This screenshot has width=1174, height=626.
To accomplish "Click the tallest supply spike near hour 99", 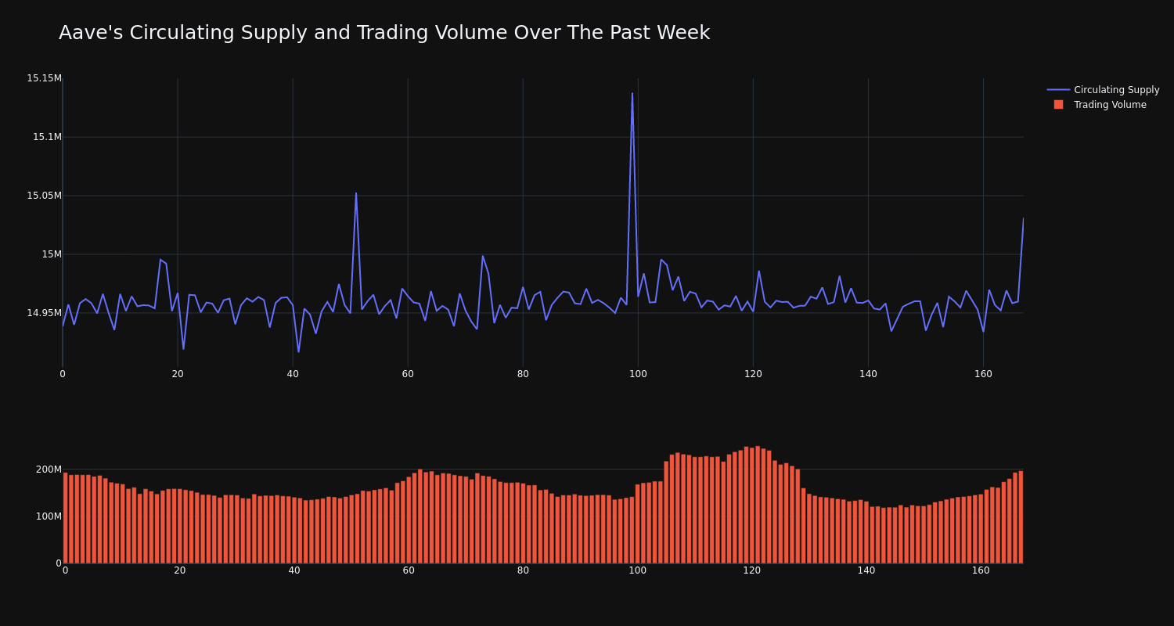I will pos(632,94).
